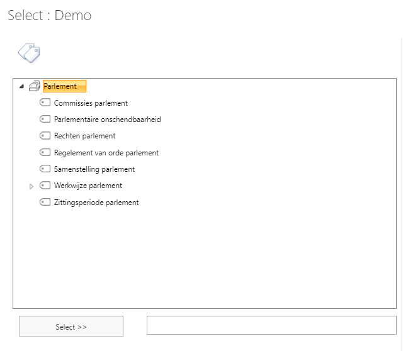Screen dimensions: 408x351
Task: Select the Parlement root term
Action: pos(60,86)
